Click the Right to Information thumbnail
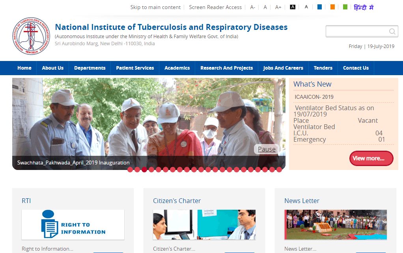The height and width of the screenshot is (253, 403). (73, 224)
